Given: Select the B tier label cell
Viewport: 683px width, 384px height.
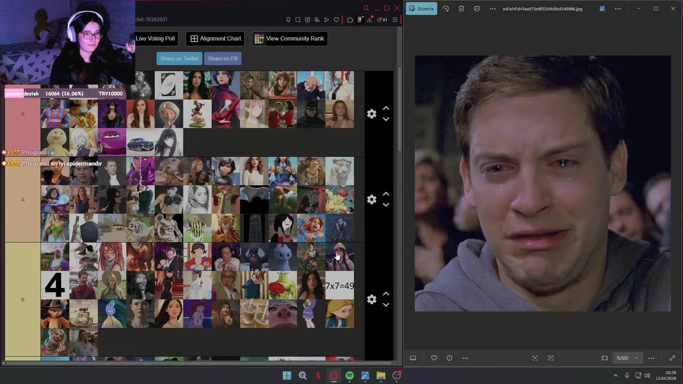Looking at the screenshot, I should pyautogui.click(x=22, y=299).
